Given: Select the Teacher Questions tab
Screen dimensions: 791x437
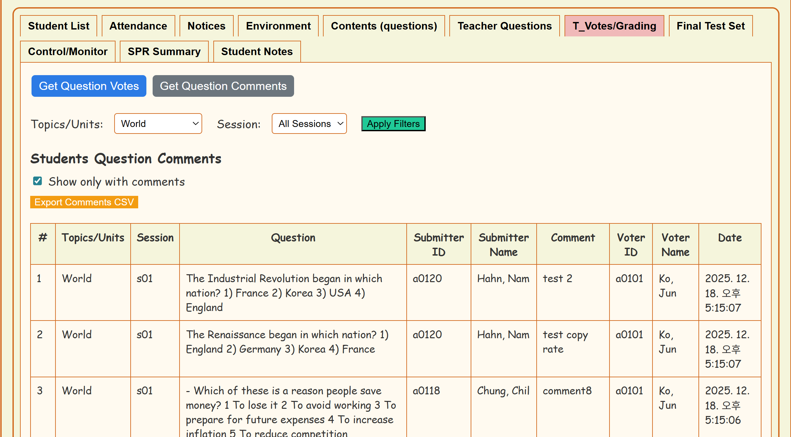Looking at the screenshot, I should [504, 26].
